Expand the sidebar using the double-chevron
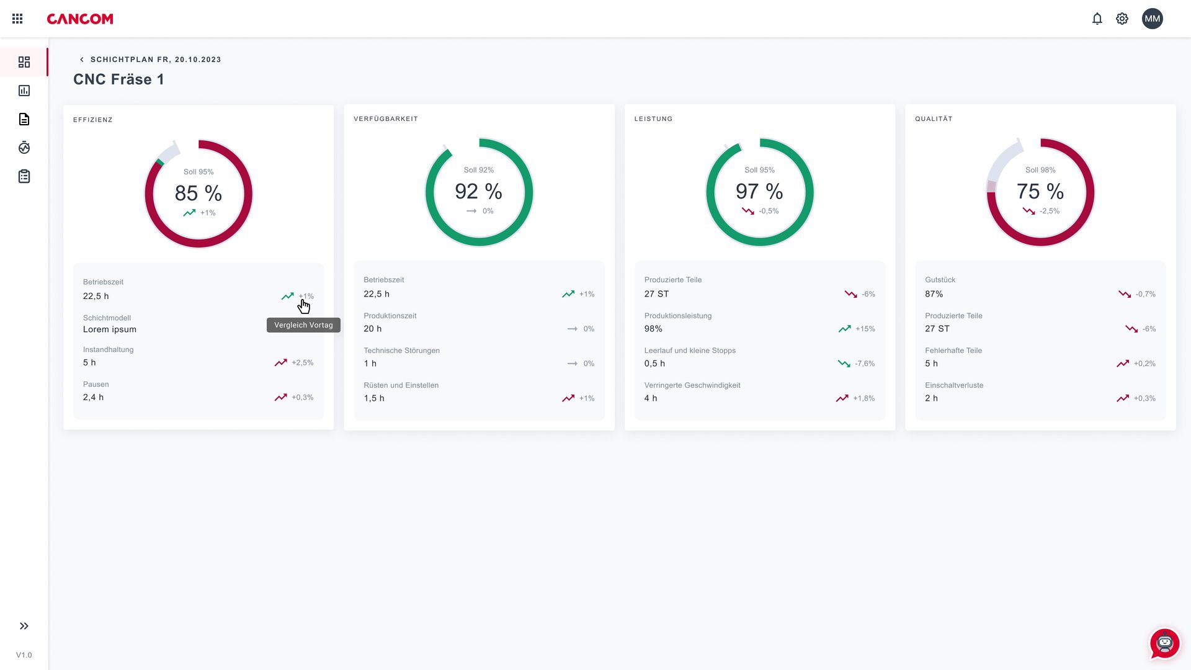This screenshot has width=1191, height=670. point(24,626)
